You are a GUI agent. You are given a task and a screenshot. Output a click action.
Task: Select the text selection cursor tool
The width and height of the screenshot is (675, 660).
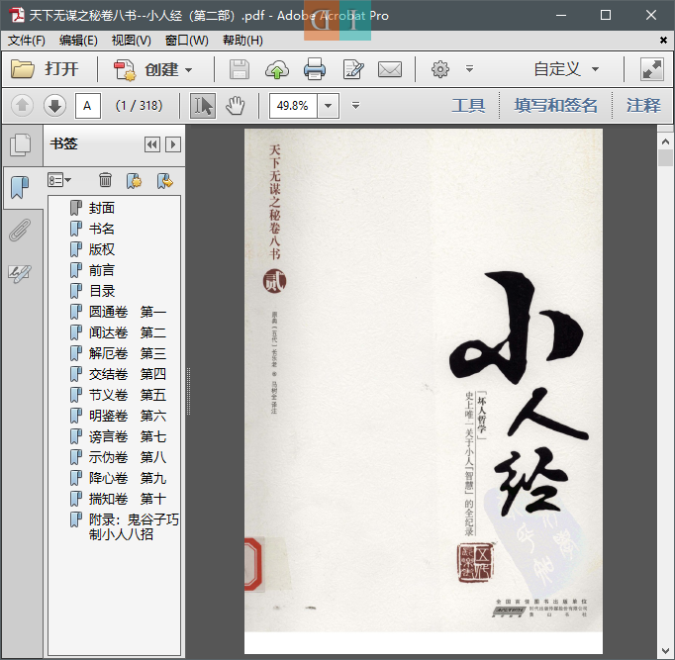[203, 106]
